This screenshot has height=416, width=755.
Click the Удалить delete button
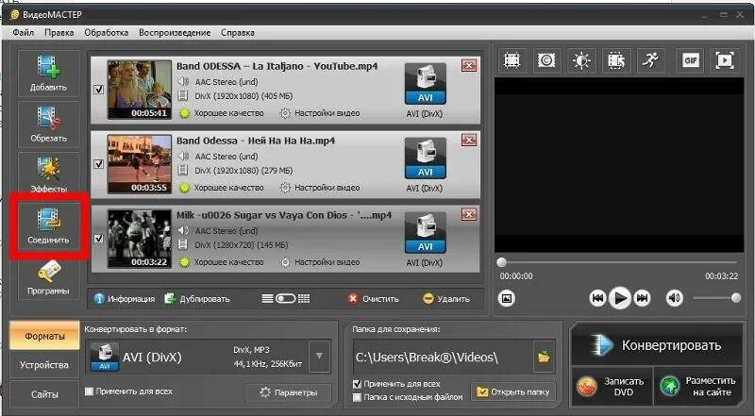tap(446, 298)
